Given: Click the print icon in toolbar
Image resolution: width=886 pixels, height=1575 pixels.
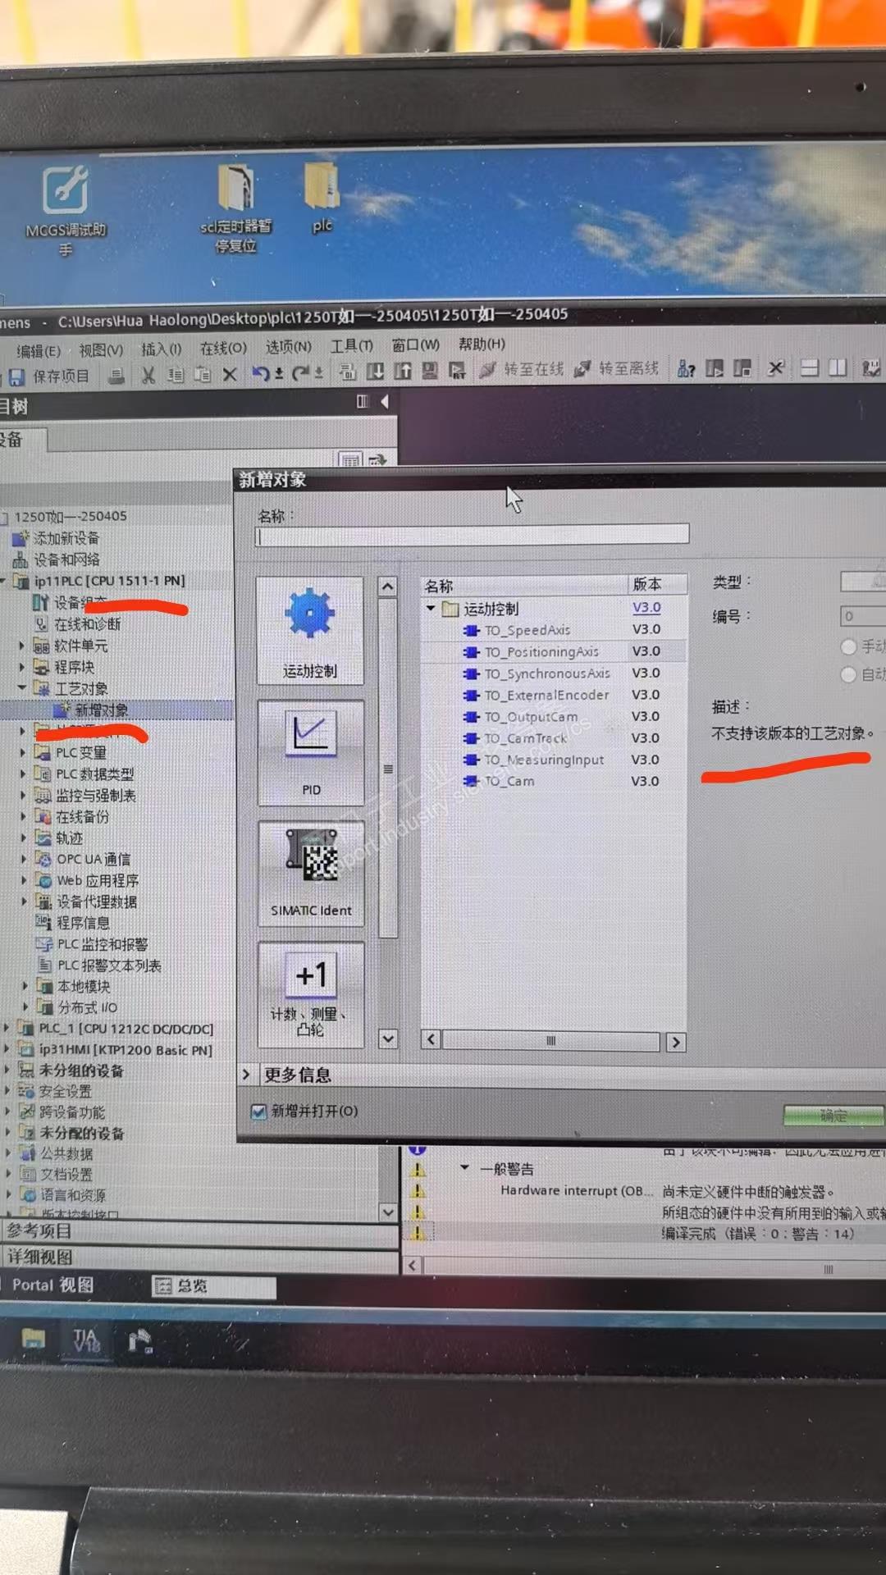Looking at the screenshot, I should (117, 377).
